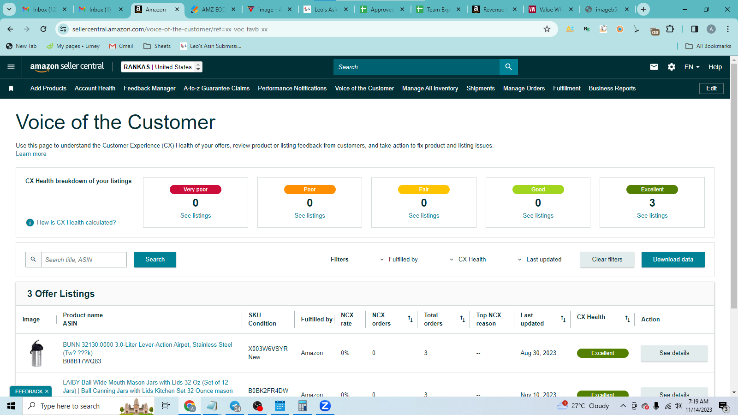This screenshot has height=415, width=738.
Task: Open the CX Health filter dropdown
Action: [467, 260]
